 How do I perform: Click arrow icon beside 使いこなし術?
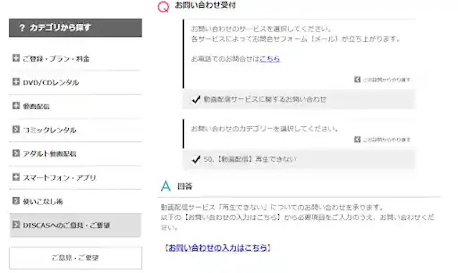[x=16, y=201]
